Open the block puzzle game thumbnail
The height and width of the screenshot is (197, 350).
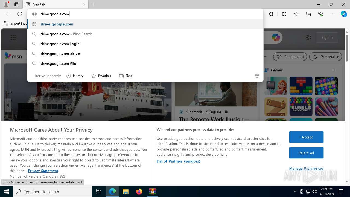(301, 86)
